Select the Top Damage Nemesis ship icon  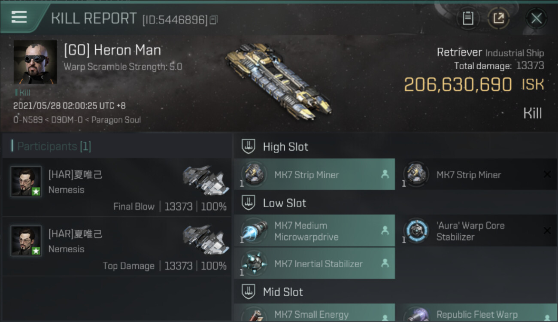[206, 240]
